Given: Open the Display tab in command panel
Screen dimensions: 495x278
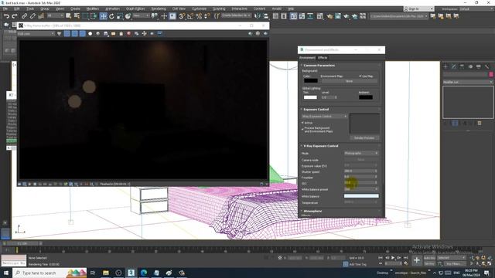Looking at the screenshot, I should tap(479, 66).
